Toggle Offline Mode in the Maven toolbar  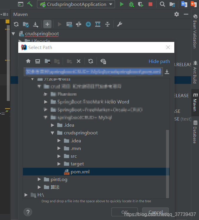(x=79, y=25)
